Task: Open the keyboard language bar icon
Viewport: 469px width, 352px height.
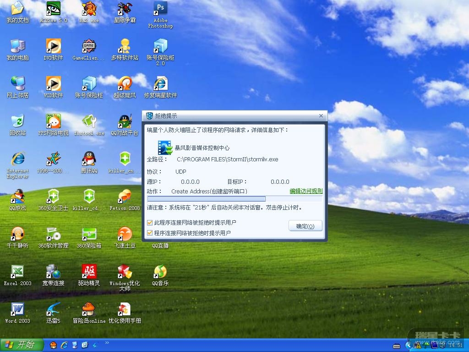Action: (x=397, y=346)
